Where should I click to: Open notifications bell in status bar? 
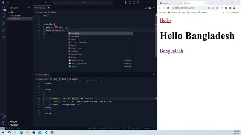point(154,128)
